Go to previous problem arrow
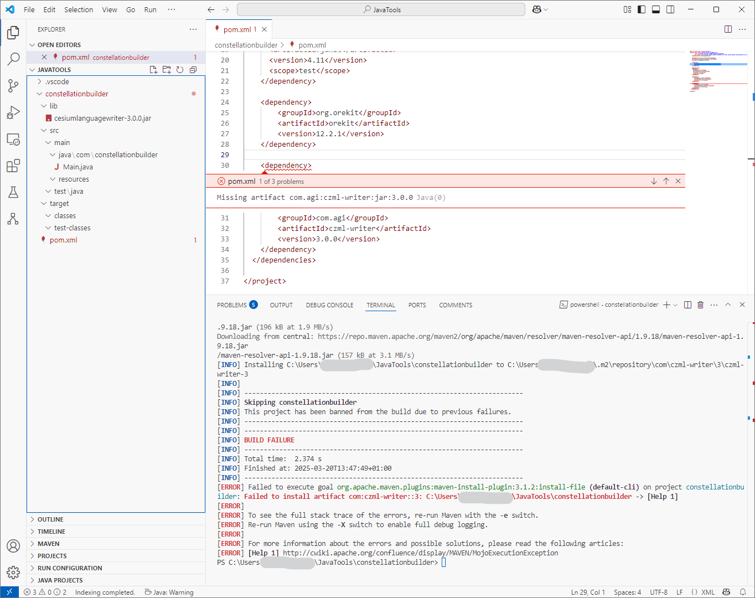 tap(666, 181)
